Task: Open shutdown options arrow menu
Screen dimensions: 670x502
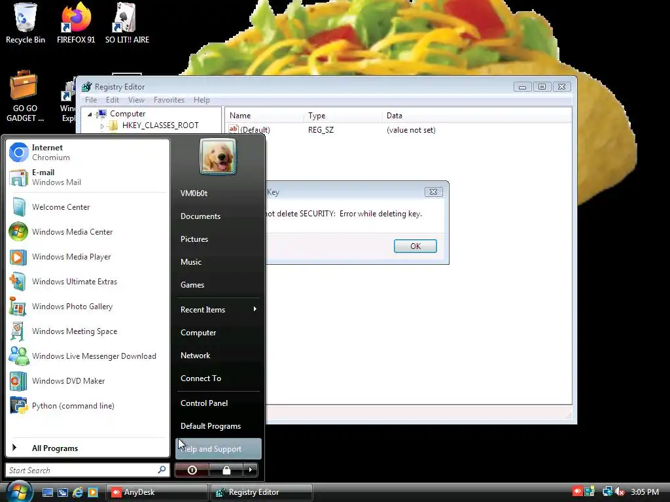Action: pyautogui.click(x=251, y=470)
